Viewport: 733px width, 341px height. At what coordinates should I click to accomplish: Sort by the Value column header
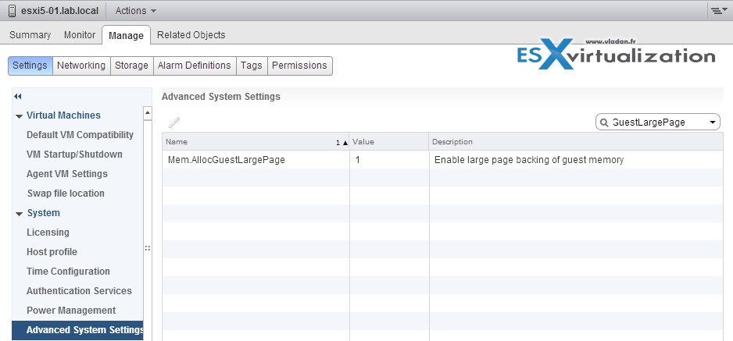[389, 142]
